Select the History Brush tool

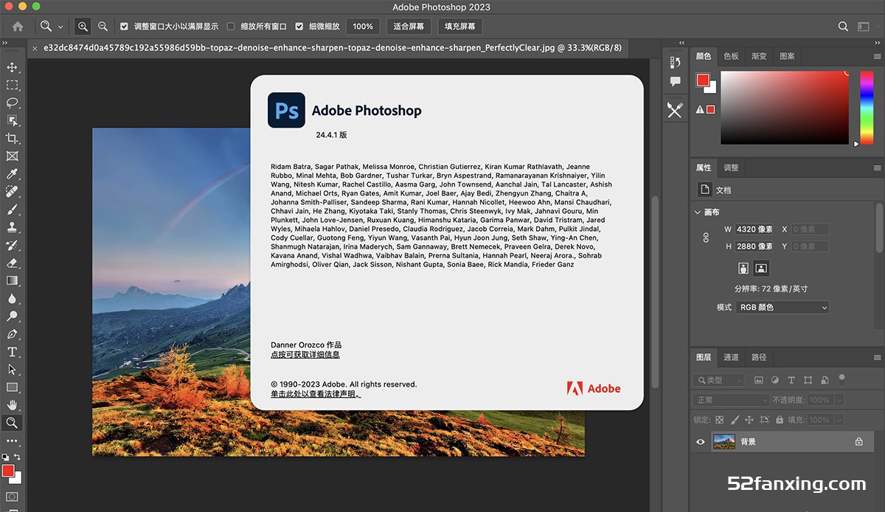[x=12, y=245]
